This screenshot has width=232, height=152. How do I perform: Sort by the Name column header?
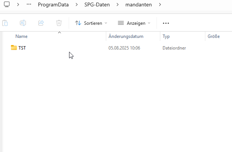(21, 36)
